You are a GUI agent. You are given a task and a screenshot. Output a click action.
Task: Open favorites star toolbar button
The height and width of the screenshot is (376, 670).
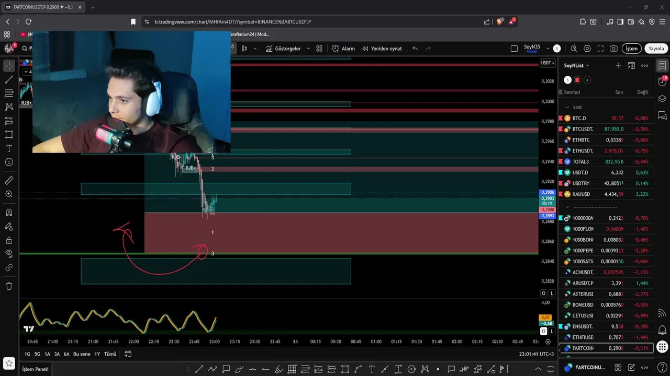(8, 363)
